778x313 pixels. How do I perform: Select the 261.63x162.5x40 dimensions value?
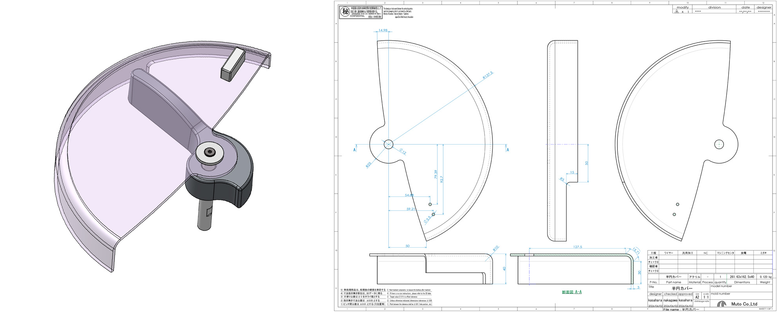[x=742, y=277]
